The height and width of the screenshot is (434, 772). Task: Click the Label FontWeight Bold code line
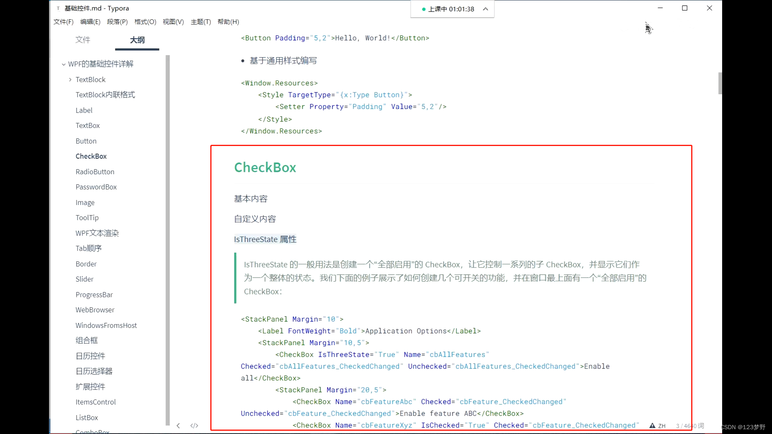pos(370,331)
